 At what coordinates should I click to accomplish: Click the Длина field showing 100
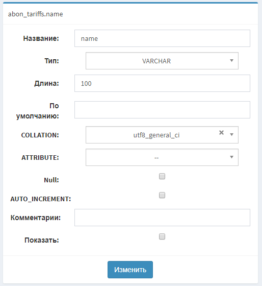pyautogui.click(x=162, y=83)
